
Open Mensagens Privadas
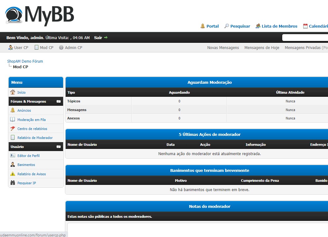coord(303,47)
